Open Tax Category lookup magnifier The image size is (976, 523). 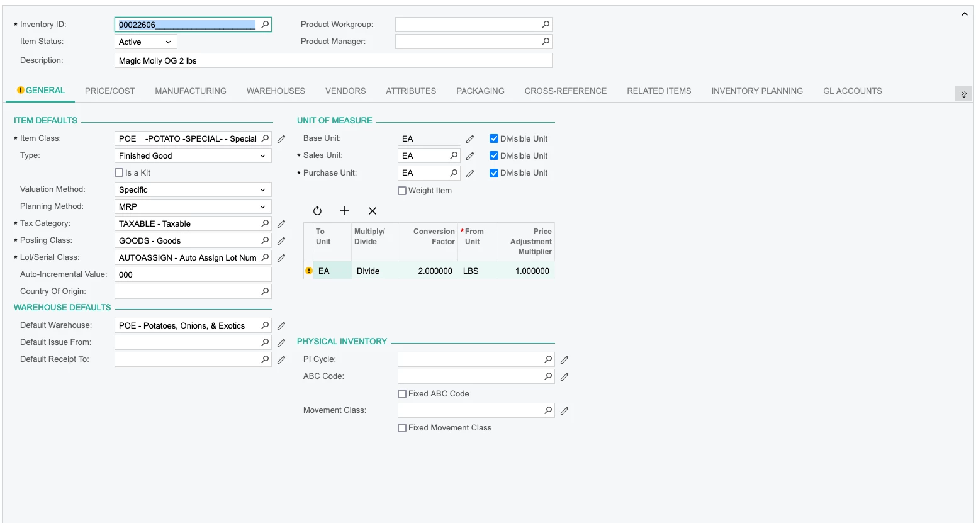(x=265, y=223)
